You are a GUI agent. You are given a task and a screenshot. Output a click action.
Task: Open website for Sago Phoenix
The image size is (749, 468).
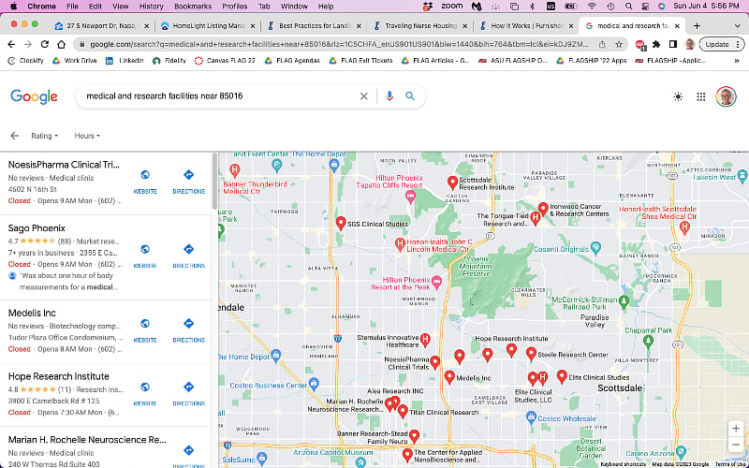tap(145, 256)
